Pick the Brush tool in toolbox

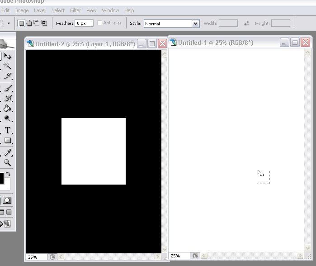[8, 89]
